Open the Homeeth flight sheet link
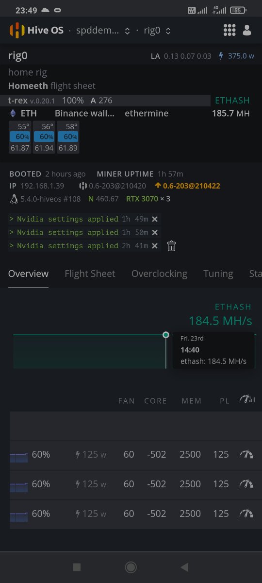Screen dimensions: 262x583 [51, 86]
